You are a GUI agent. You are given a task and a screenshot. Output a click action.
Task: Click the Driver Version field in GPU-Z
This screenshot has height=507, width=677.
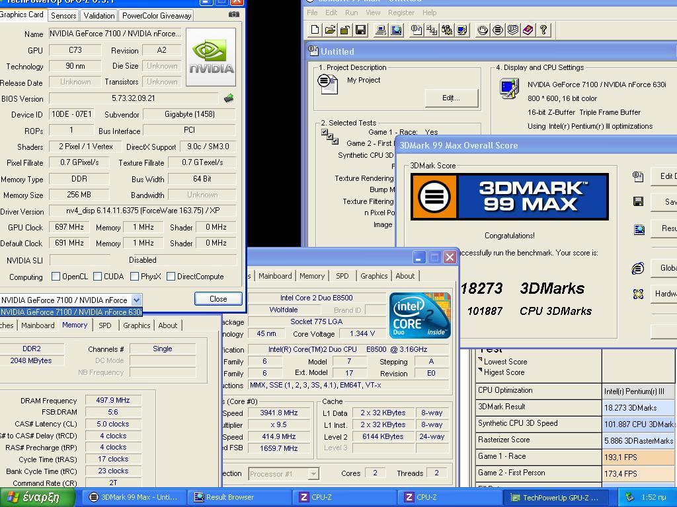click(x=143, y=211)
